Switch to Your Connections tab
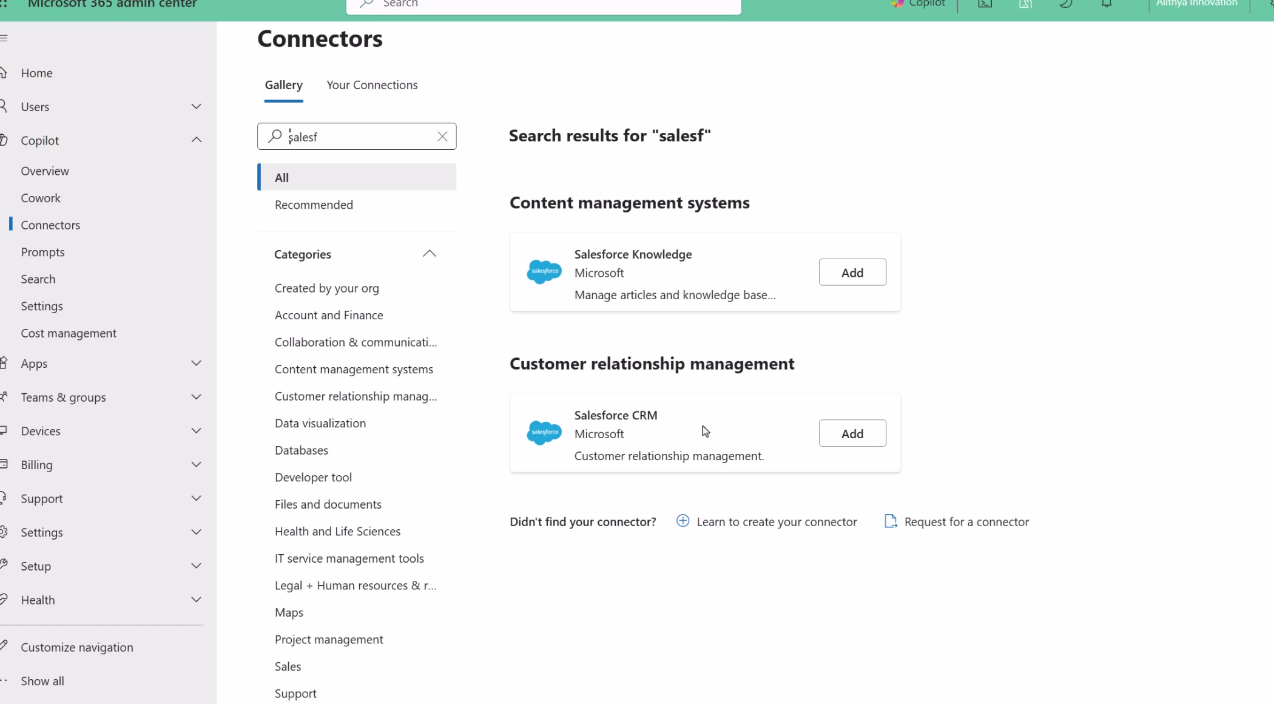Viewport: 1274px width, 704px height. [x=372, y=85]
